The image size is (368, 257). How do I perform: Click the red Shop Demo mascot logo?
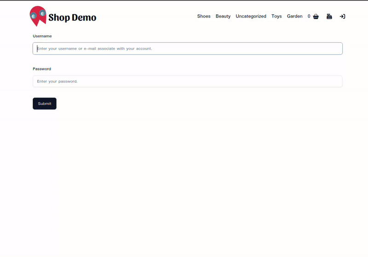coord(38,16)
